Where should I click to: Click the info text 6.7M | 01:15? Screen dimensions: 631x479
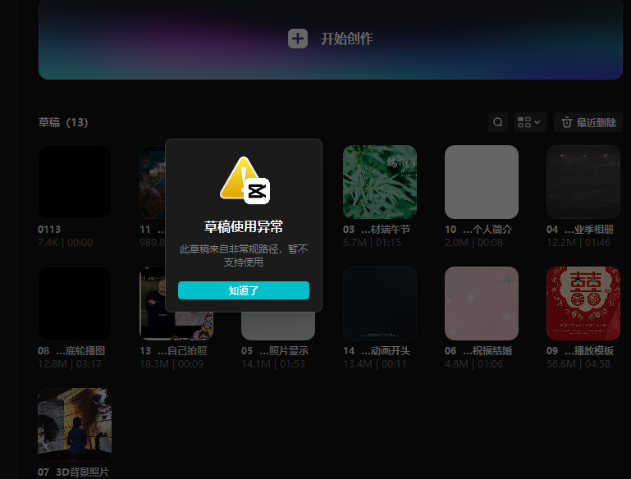tap(372, 243)
